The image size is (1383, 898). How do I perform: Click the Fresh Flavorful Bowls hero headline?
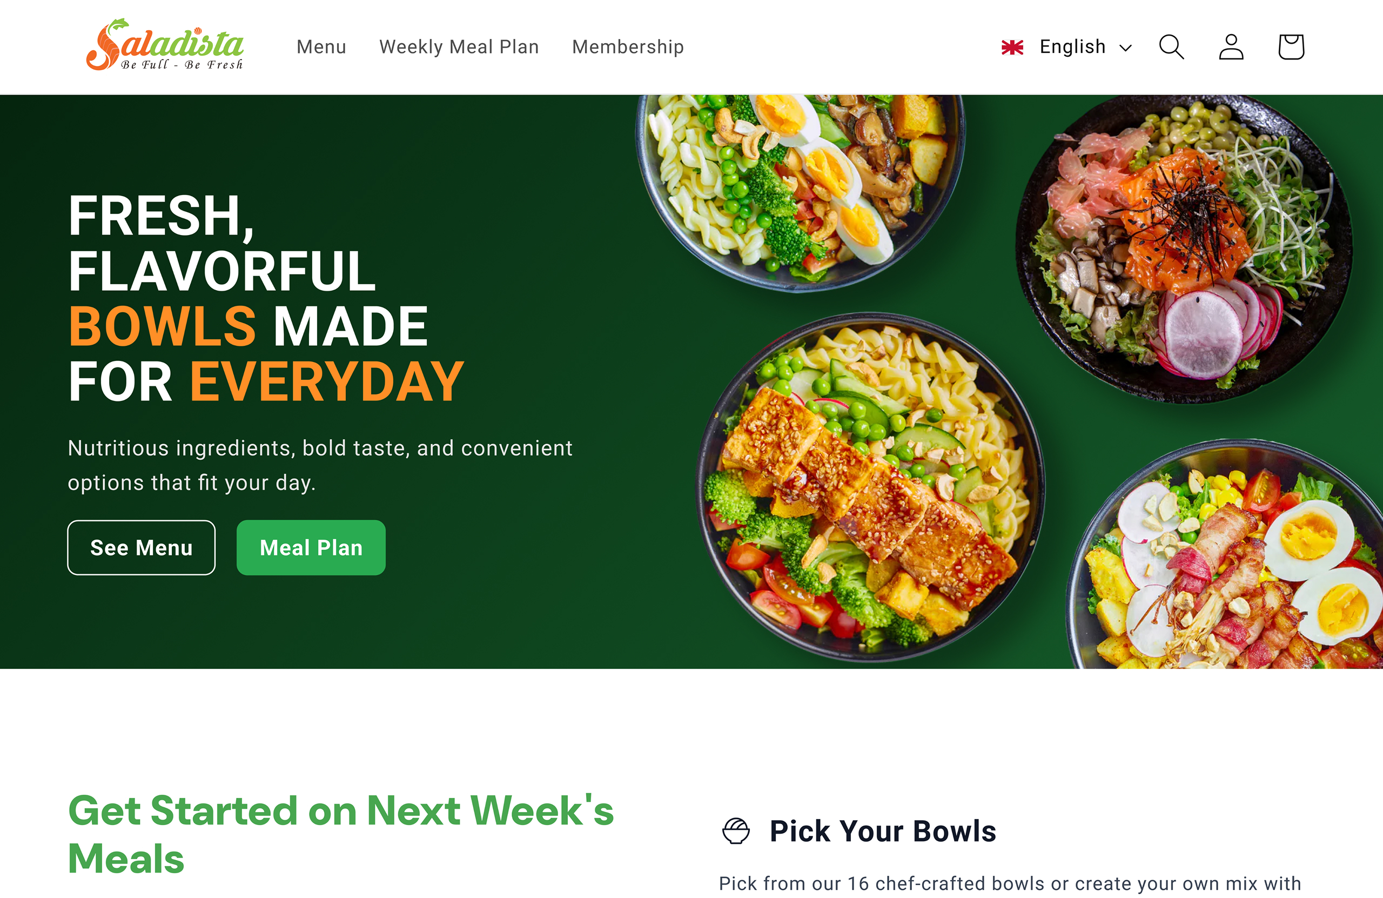266,298
